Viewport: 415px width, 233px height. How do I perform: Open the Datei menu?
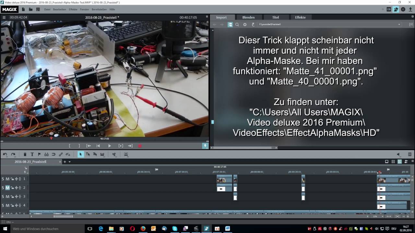point(47,9)
